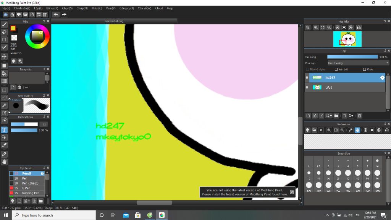This screenshot has height=220, width=391.
Task: Click the Undo arrow button
Action: pyautogui.click(x=56, y=15)
